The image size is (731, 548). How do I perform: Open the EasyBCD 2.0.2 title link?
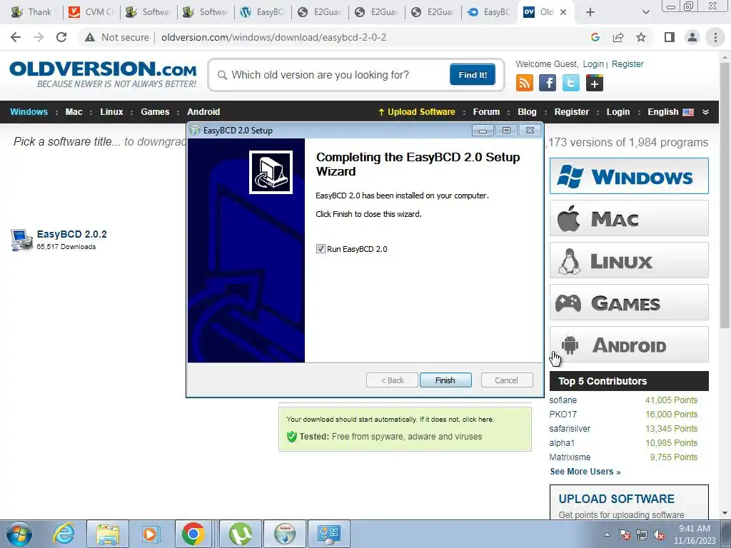tap(72, 234)
